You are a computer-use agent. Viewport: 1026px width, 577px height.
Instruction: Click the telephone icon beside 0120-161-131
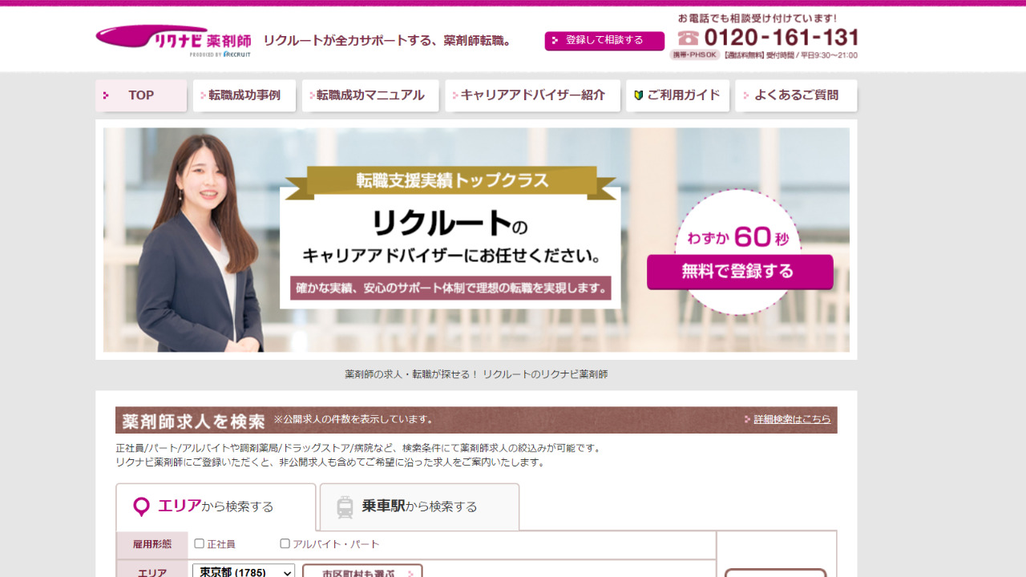tap(688, 38)
